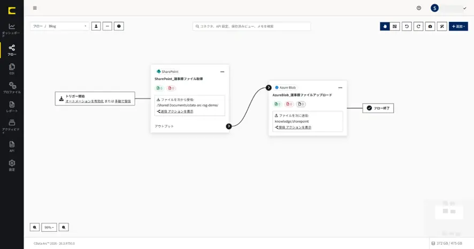The height and width of the screenshot is (249, 474).
Task: Click Azure Blob red error file counter
Action: [x=289, y=104]
